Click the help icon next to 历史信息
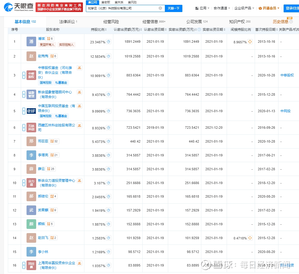 coord(291,22)
